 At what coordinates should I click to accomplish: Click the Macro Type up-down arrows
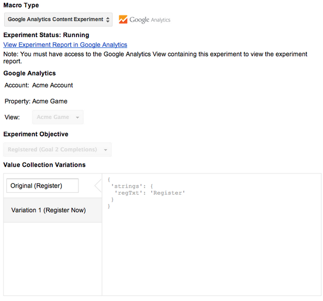click(108, 20)
